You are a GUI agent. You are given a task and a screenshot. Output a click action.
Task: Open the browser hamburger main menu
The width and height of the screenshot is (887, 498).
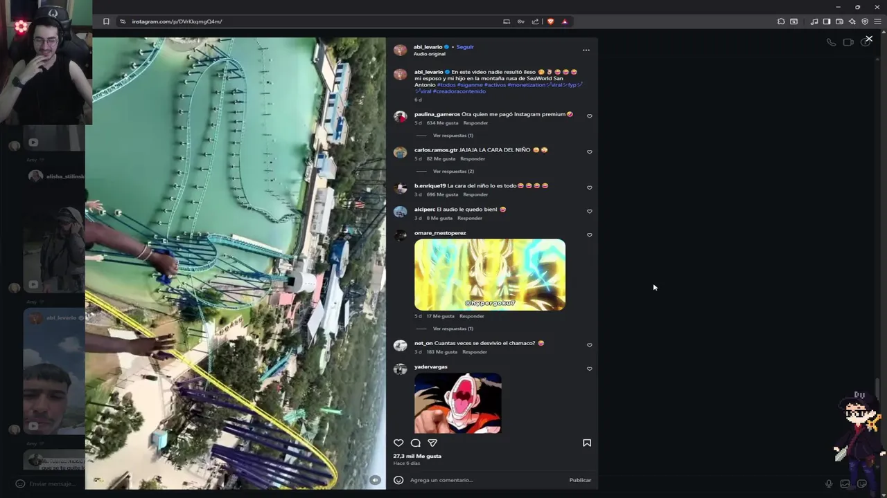pos(877,21)
